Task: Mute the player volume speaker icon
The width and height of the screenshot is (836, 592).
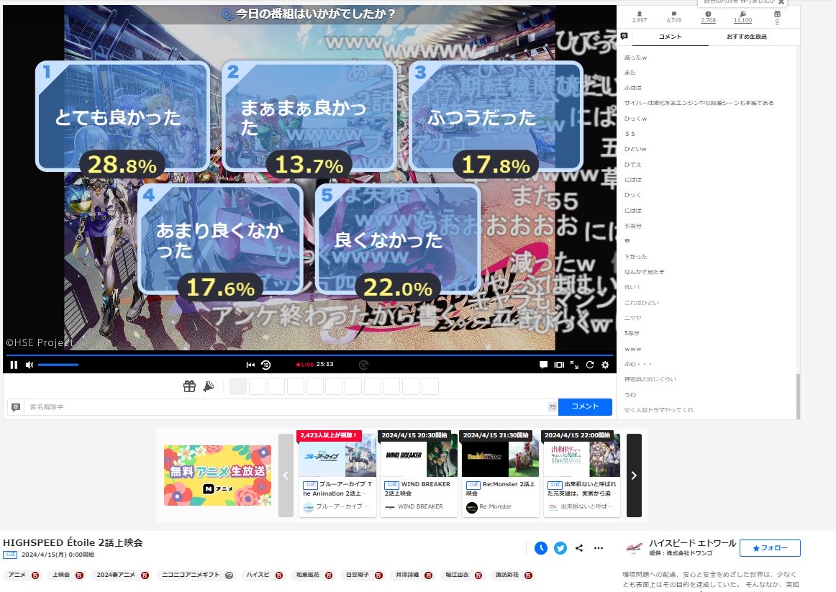Action: [29, 365]
